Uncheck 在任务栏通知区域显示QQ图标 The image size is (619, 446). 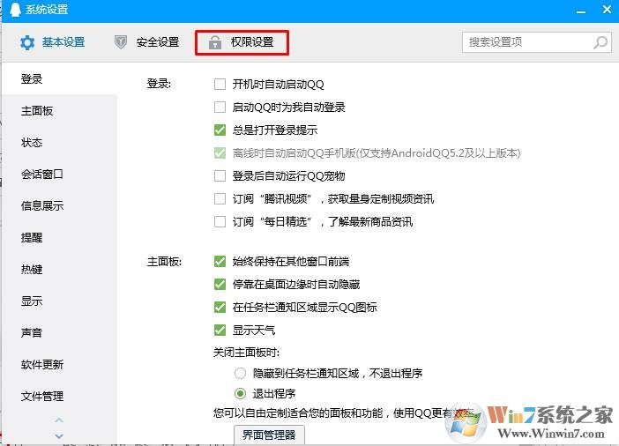click(x=220, y=307)
